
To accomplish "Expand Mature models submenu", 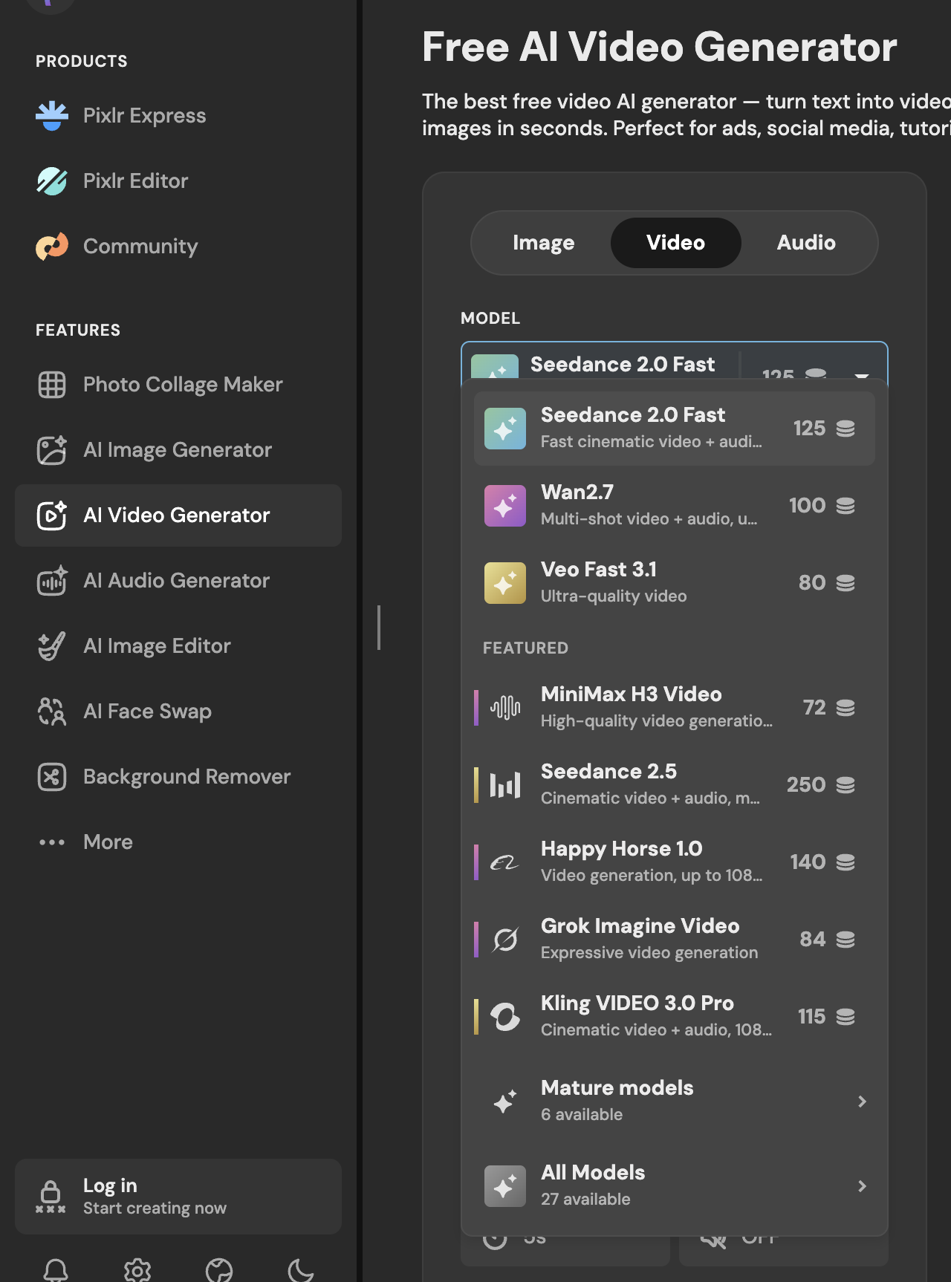I will [x=675, y=1101].
